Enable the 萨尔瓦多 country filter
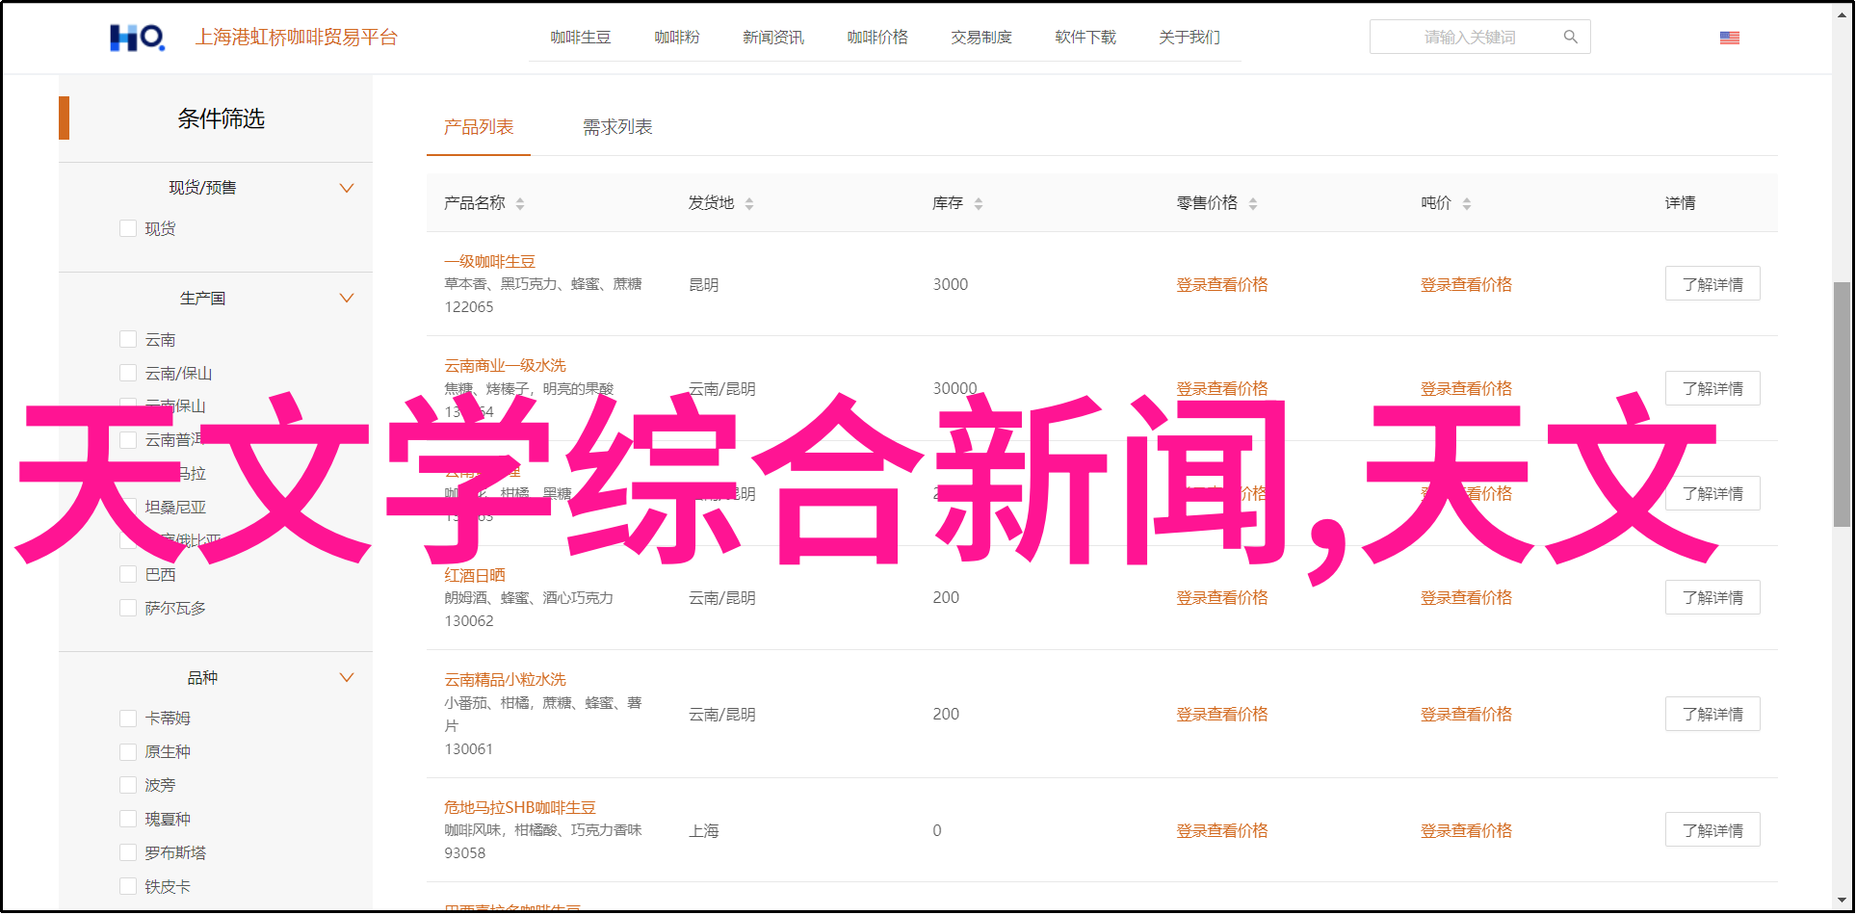Viewport: 1856px width, 915px height. point(127,608)
